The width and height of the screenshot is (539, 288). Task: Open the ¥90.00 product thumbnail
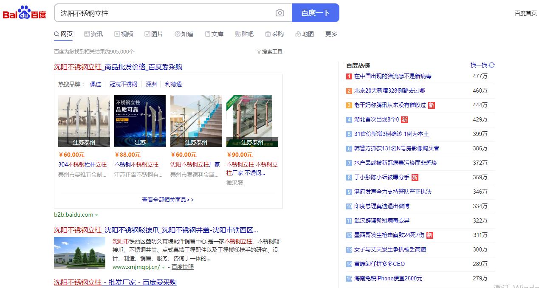[252, 121]
